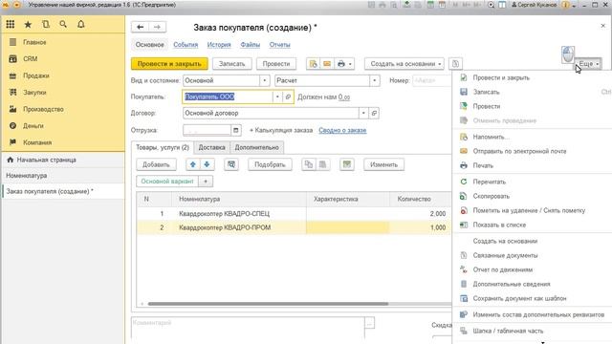612x344 pixels.
Task: Add a new variant with plus button
Action: (x=206, y=182)
